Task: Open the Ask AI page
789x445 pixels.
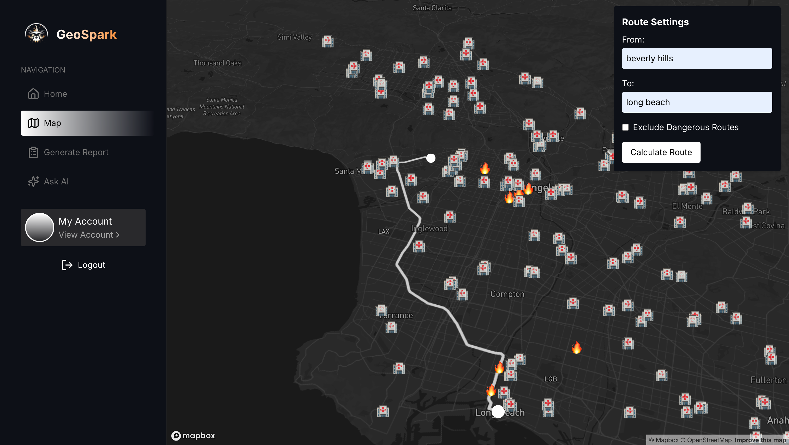Action: coord(56,182)
